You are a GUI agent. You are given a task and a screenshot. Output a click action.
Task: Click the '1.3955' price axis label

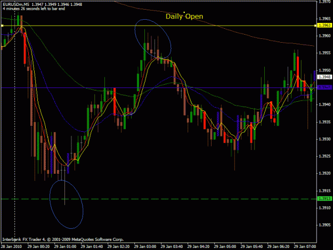[x=325, y=53]
